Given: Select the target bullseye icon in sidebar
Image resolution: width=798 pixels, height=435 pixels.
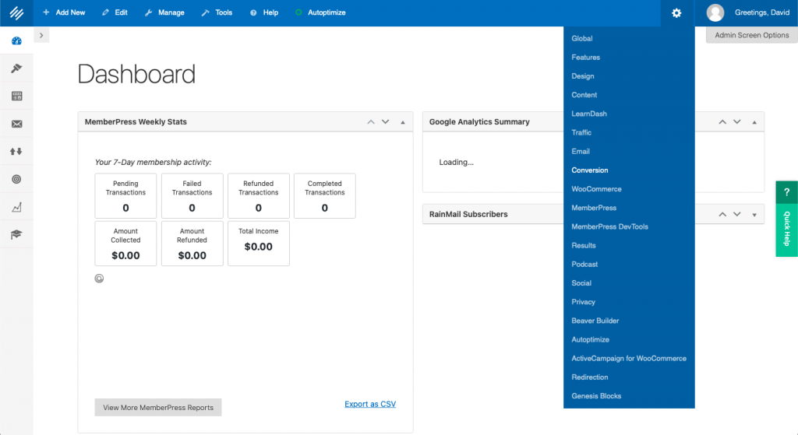Looking at the screenshot, I should pyautogui.click(x=16, y=179).
